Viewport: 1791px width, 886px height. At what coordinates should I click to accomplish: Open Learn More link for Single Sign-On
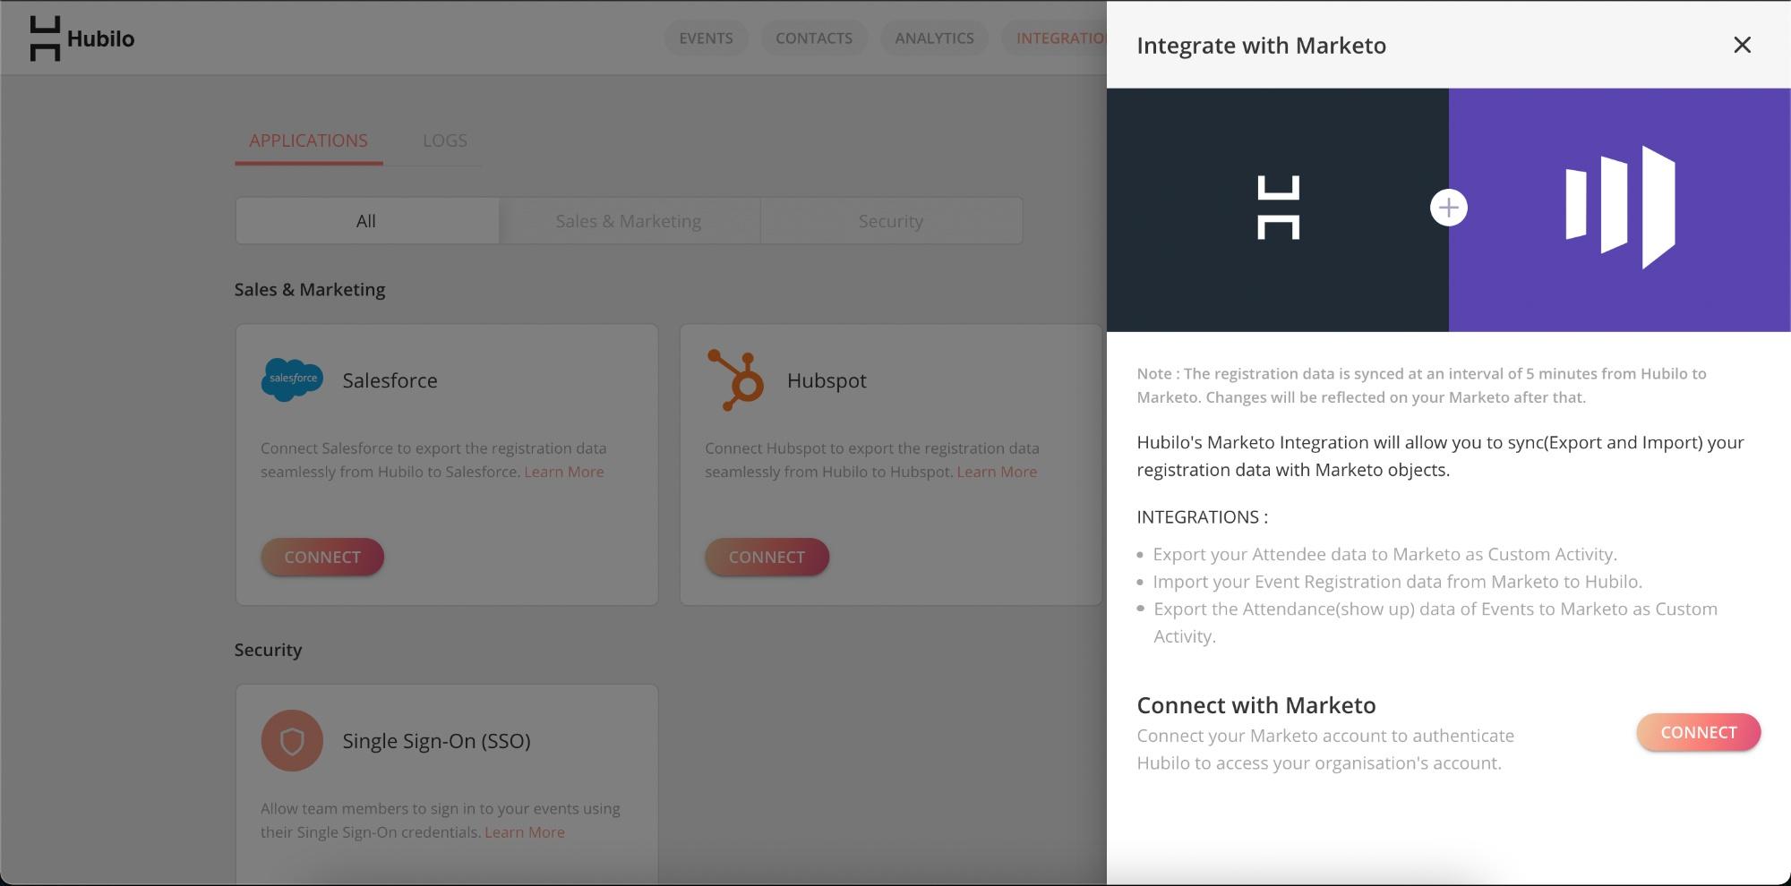point(525,832)
